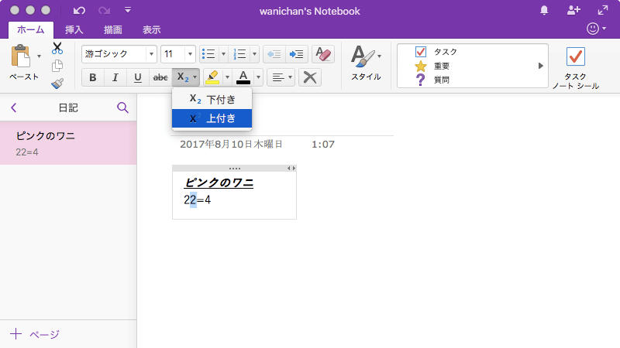
Task: Click the Copy icon
Action: (x=57, y=66)
